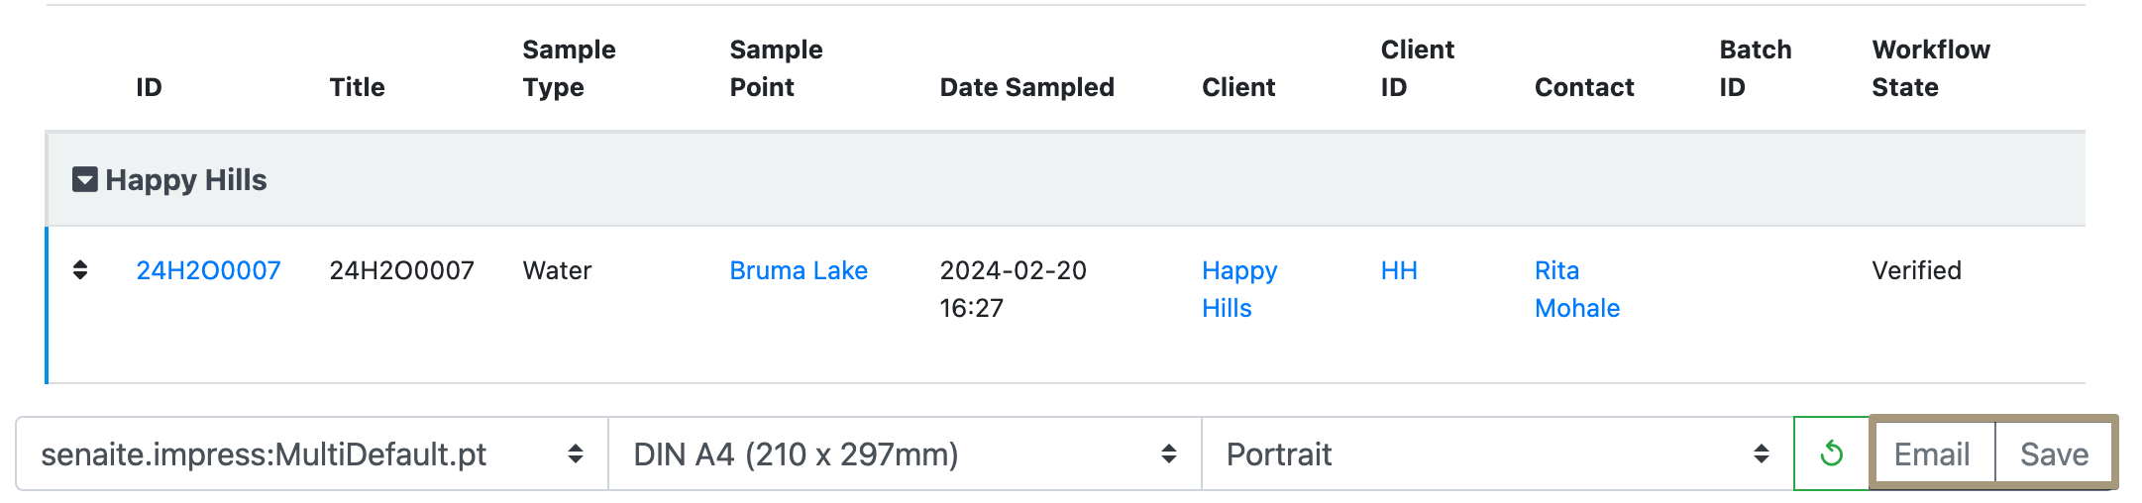Open the report template dropdown
Screen dimensions: 2142x503
tap(311, 453)
